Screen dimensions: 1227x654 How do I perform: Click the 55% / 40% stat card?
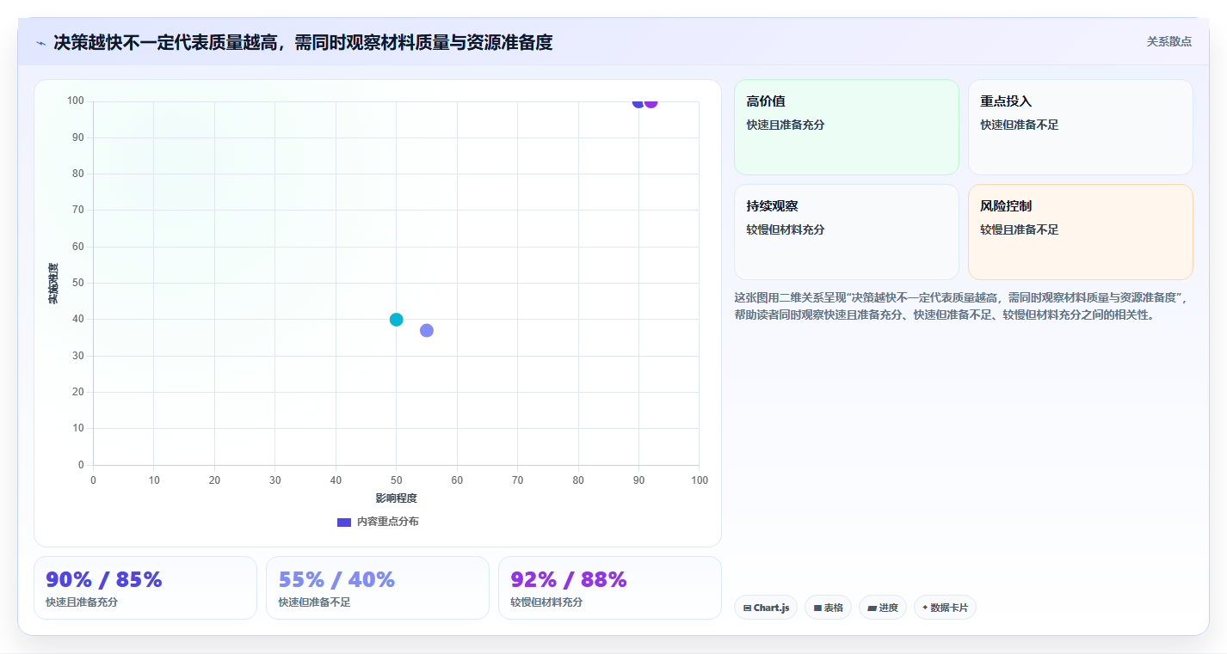378,588
